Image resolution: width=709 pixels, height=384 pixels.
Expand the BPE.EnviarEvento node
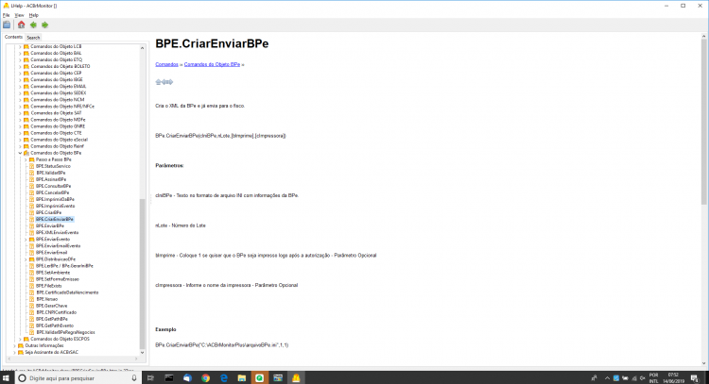tap(26, 239)
